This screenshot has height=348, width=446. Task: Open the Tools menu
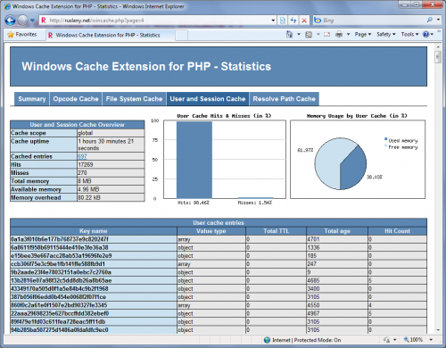[409, 35]
